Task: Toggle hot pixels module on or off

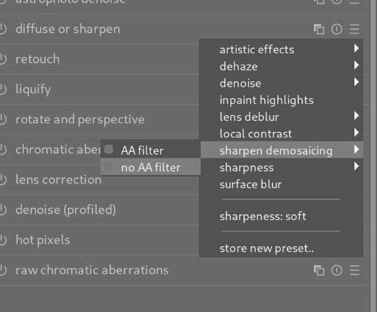Action: 4,240
